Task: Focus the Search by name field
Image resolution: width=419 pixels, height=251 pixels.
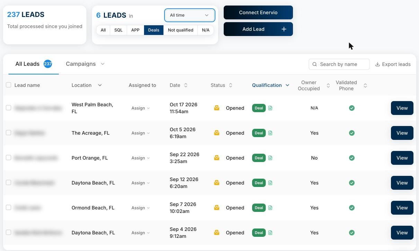Action: (x=339, y=64)
